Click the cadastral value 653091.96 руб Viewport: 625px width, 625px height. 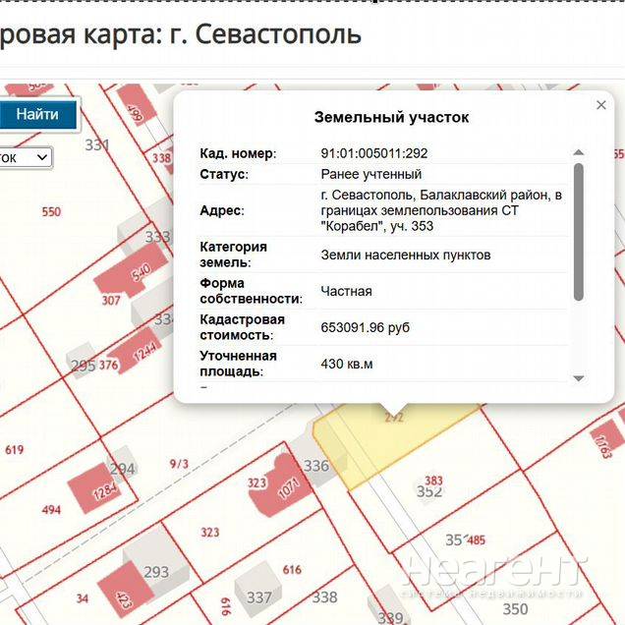coord(365,327)
